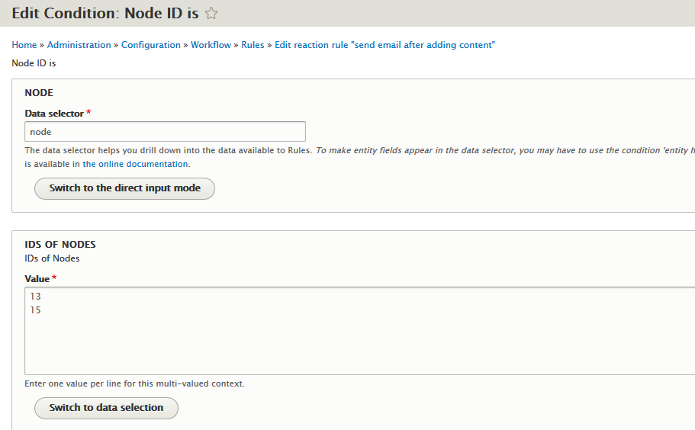Focus the Data selector text field
Screen dimensions: 695x430
165,132
